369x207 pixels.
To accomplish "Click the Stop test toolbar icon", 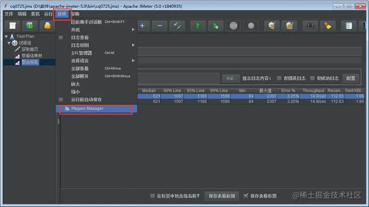I will tap(233, 26).
